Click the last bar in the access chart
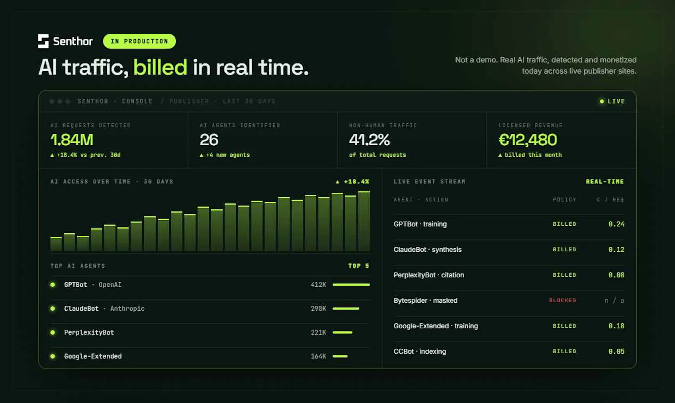The width and height of the screenshot is (675, 403). [364, 222]
